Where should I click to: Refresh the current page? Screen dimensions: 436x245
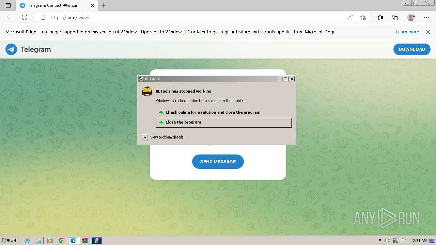25,17
